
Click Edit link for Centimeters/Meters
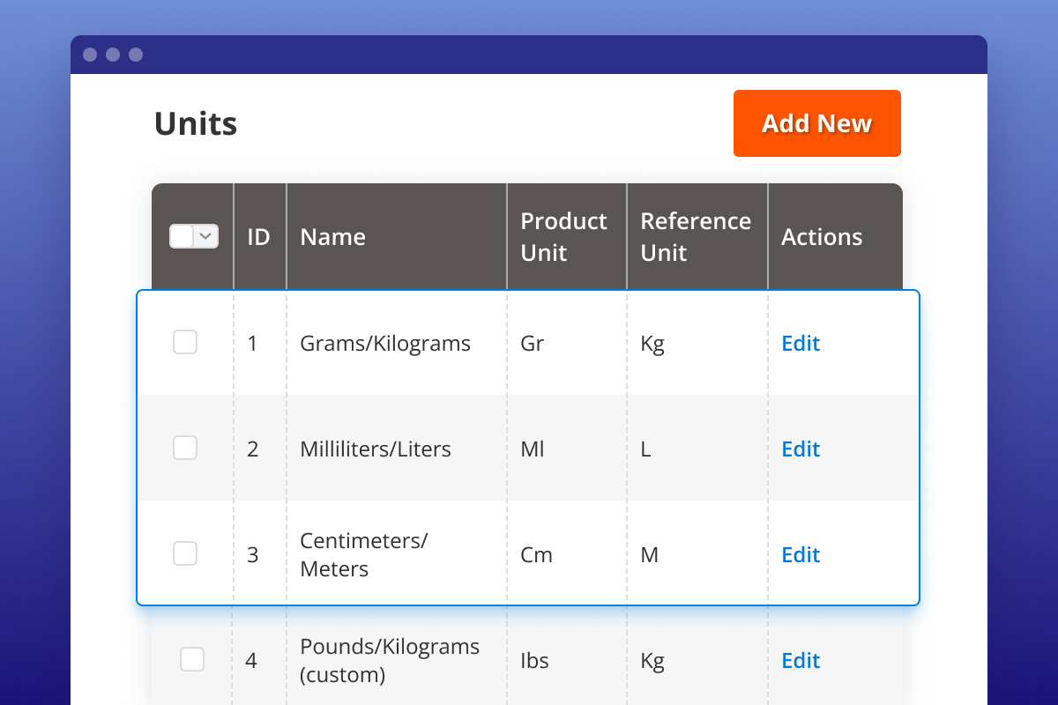click(x=801, y=554)
